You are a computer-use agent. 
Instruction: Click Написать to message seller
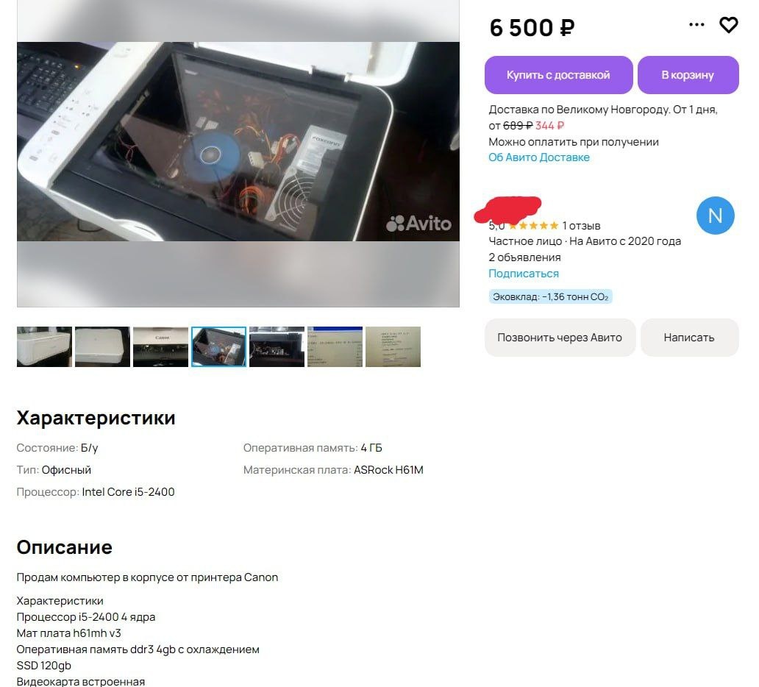(x=689, y=338)
